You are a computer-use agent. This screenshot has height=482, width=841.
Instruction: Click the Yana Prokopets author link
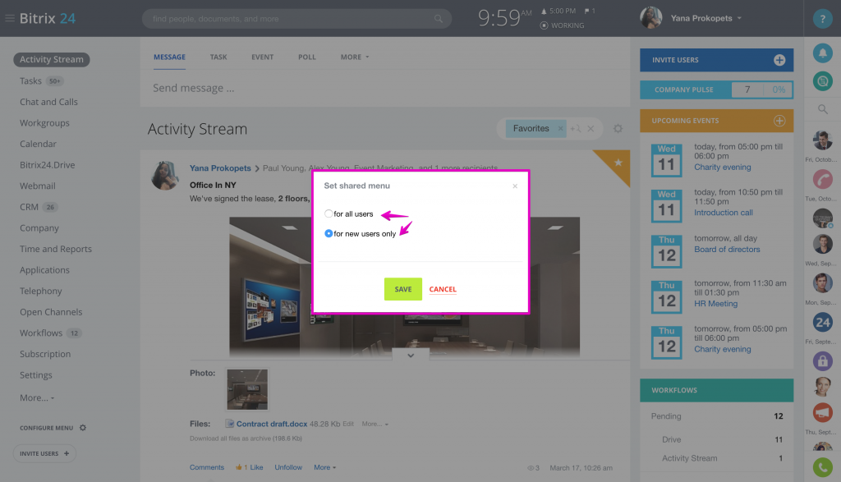(x=220, y=168)
